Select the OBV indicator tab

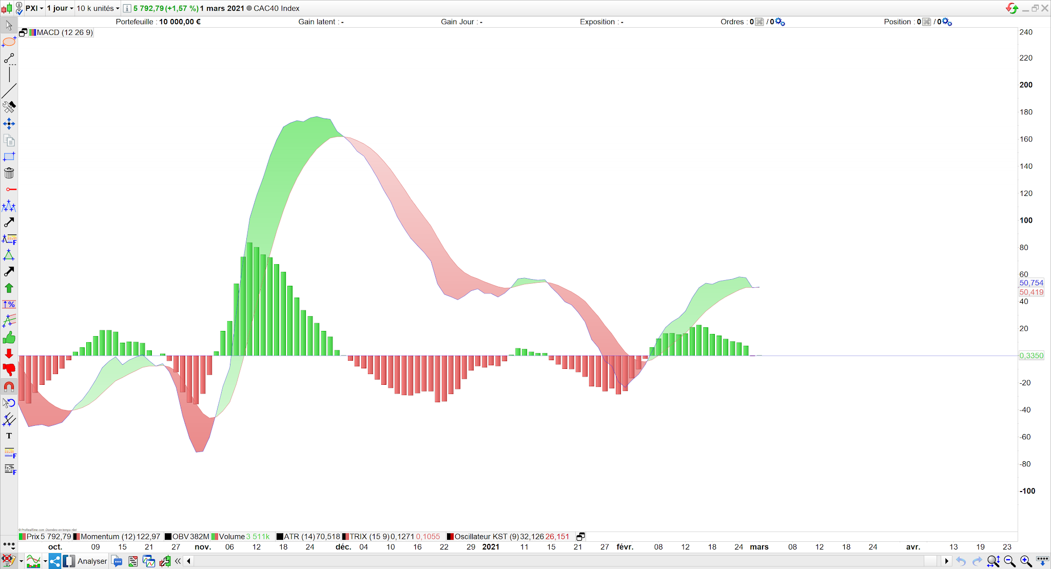tap(187, 536)
